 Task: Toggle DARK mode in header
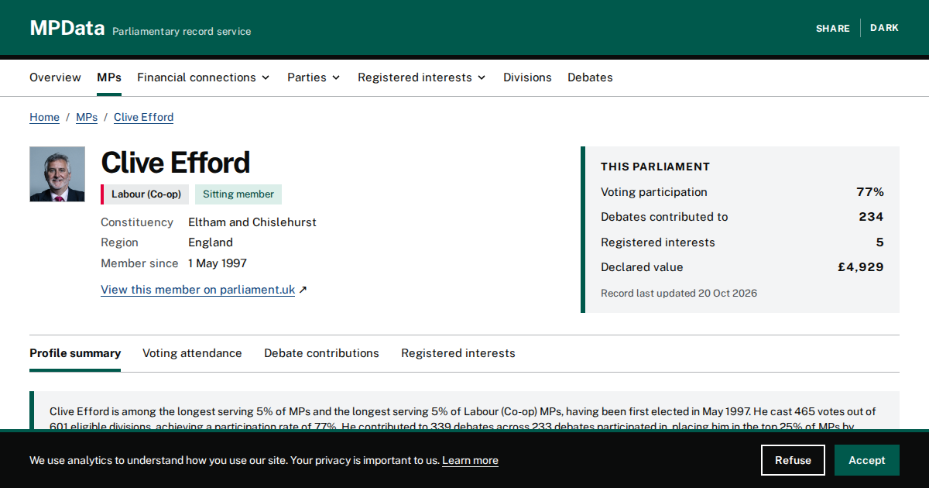click(884, 28)
